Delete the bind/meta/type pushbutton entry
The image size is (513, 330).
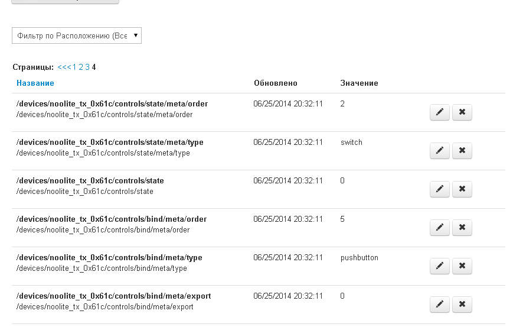click(462, 266)
